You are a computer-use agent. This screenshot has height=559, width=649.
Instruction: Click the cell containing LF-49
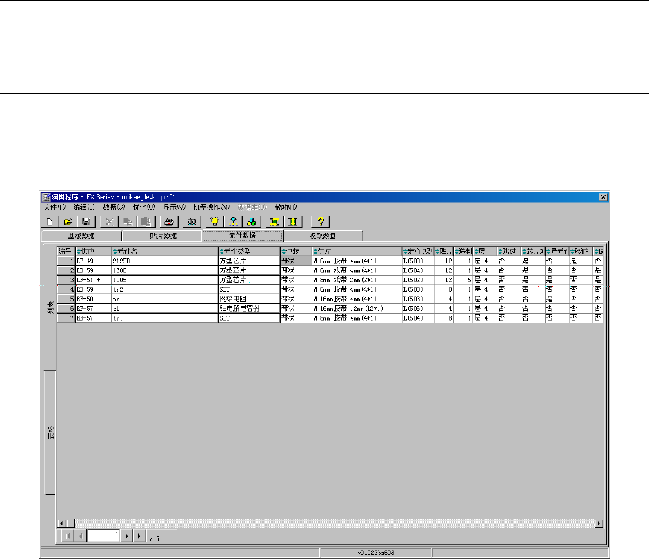point(94,261)
